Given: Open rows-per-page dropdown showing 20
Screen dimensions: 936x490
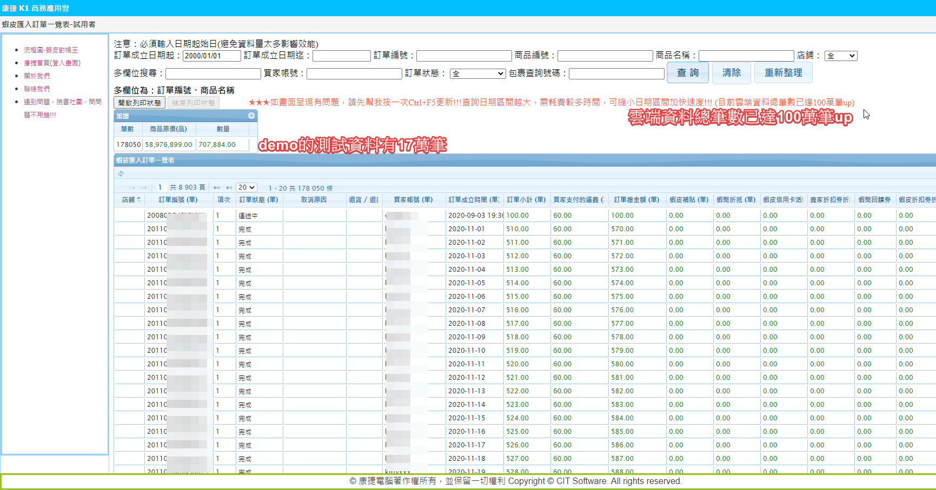Looking at the screenshot, I should coord(247,187).
